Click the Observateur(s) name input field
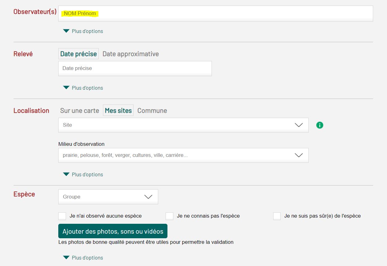The height and width of the screenshot is (266, 387). [216, 14]
